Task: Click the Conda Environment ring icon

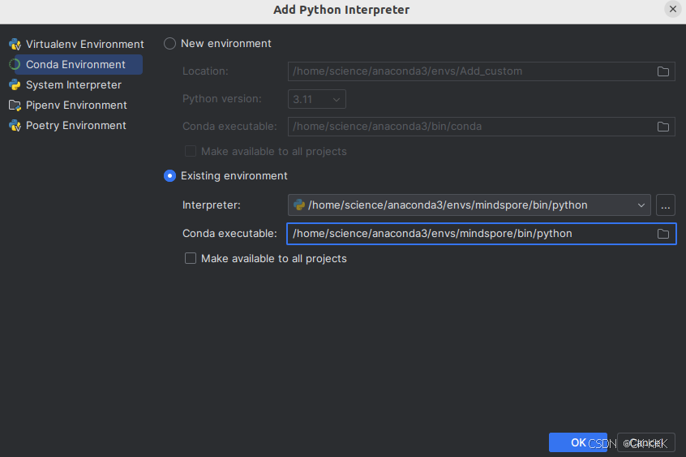Action: tap(15, 64)
